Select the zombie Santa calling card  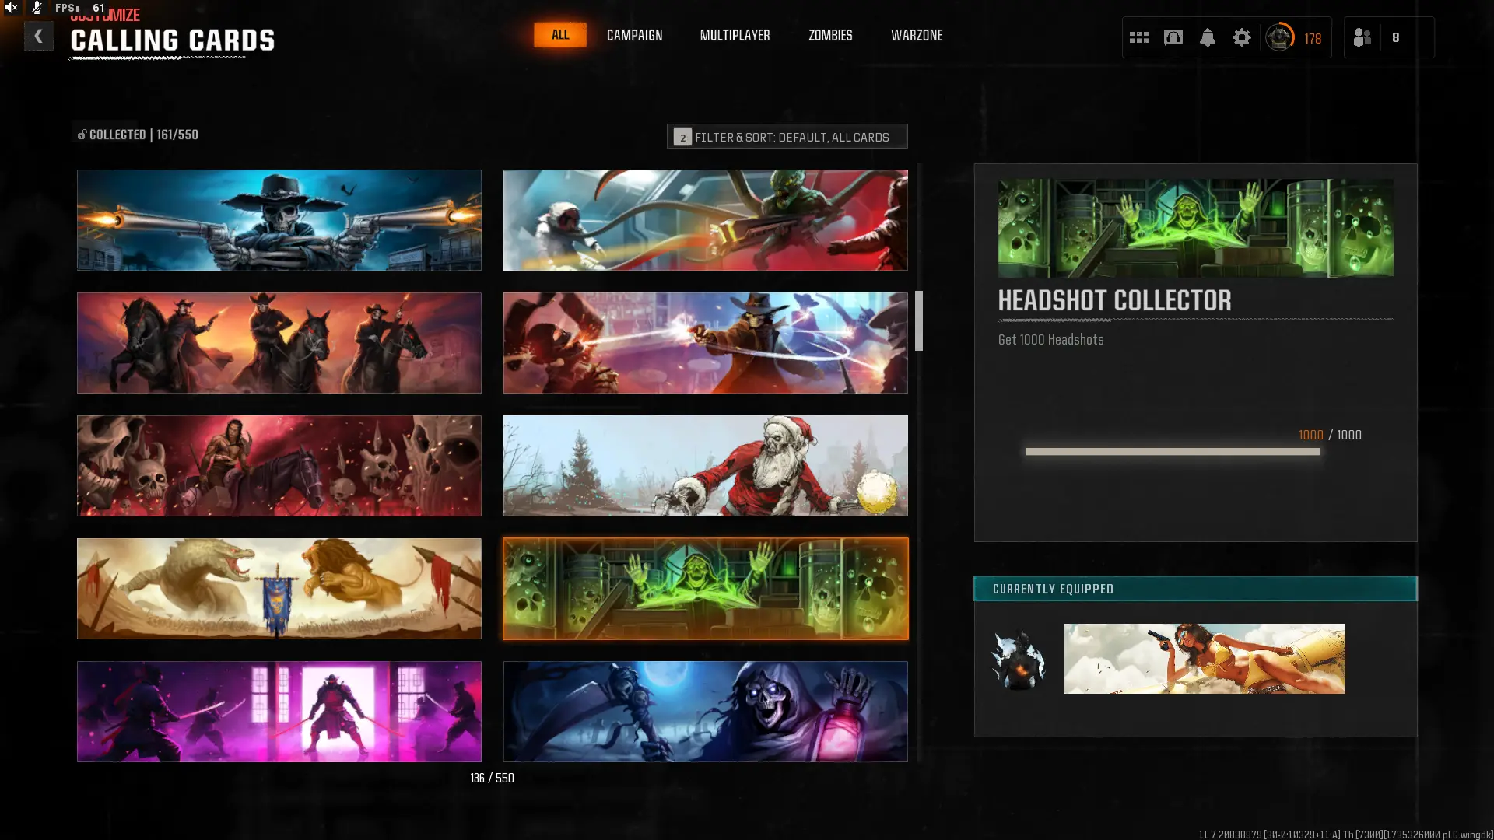tap(705, 466)
